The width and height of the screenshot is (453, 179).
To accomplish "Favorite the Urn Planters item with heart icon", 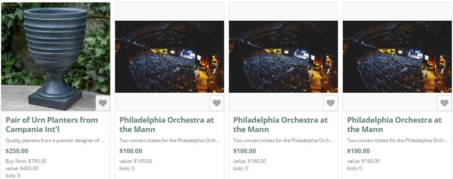I will click(x=103, y=103).
